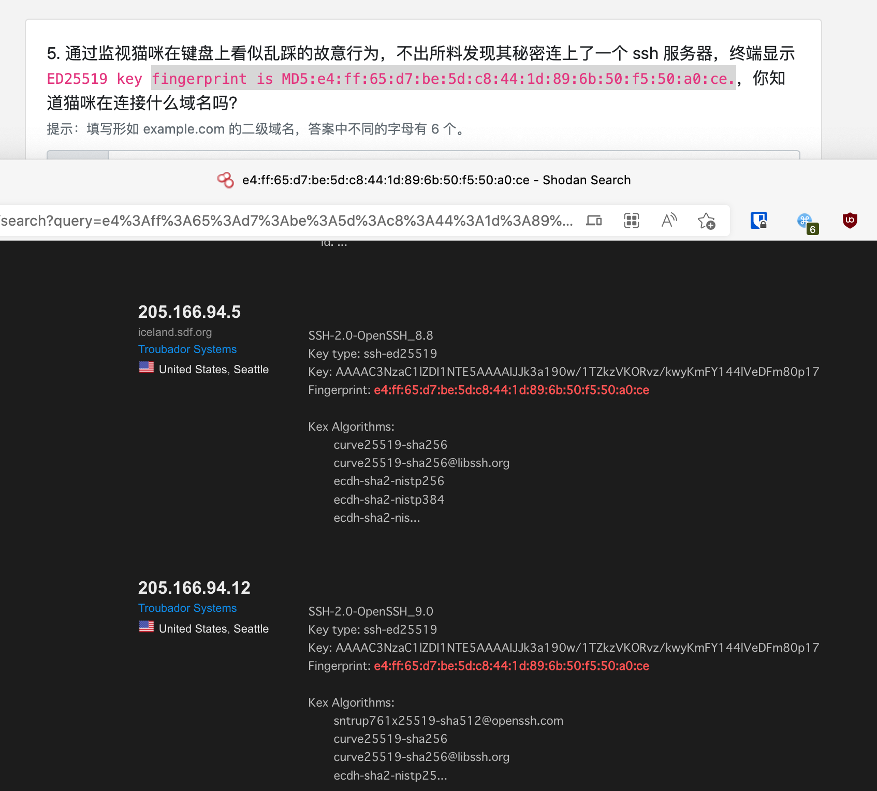Activate the Read Aloud icon

669,221
